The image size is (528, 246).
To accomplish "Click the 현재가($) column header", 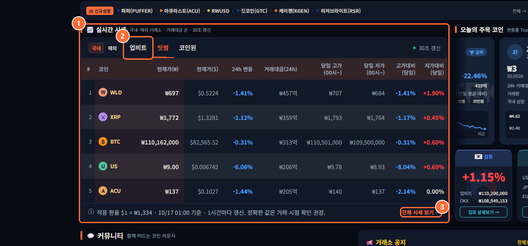I will tap(207, 69).
